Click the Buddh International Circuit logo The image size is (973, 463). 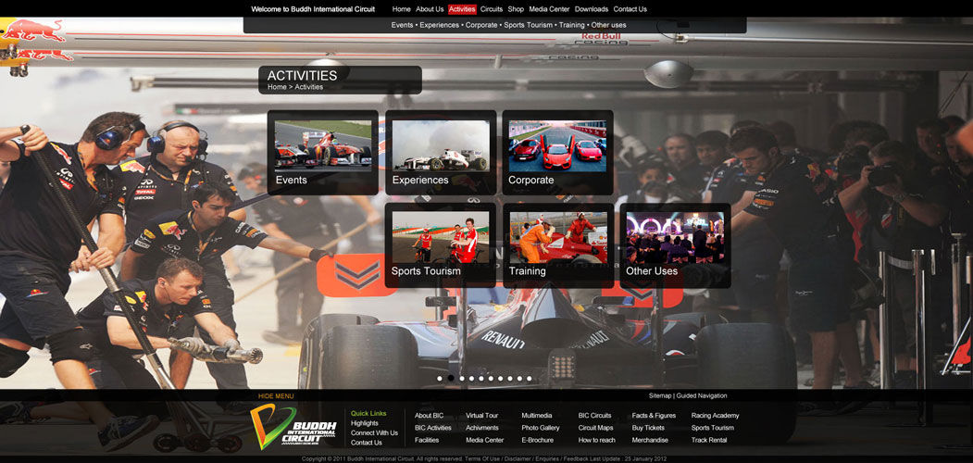(x=294, y=427)
